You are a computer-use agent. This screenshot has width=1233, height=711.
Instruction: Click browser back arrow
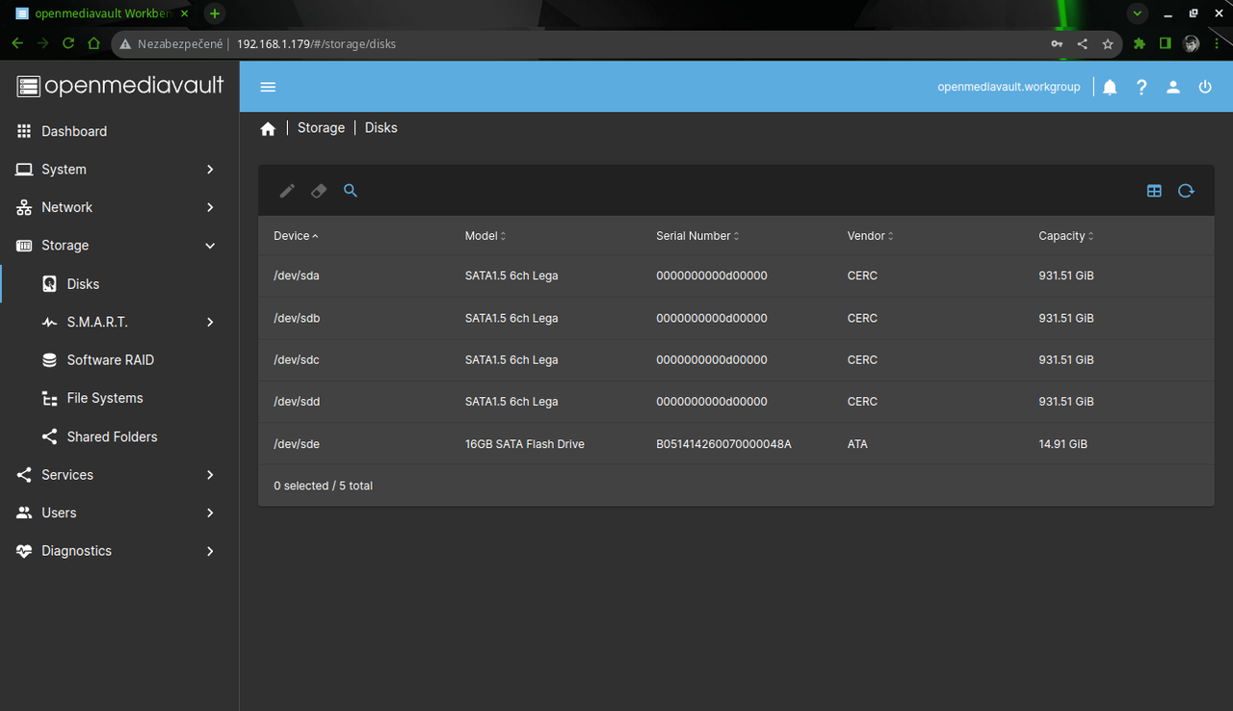coord(17,43)
